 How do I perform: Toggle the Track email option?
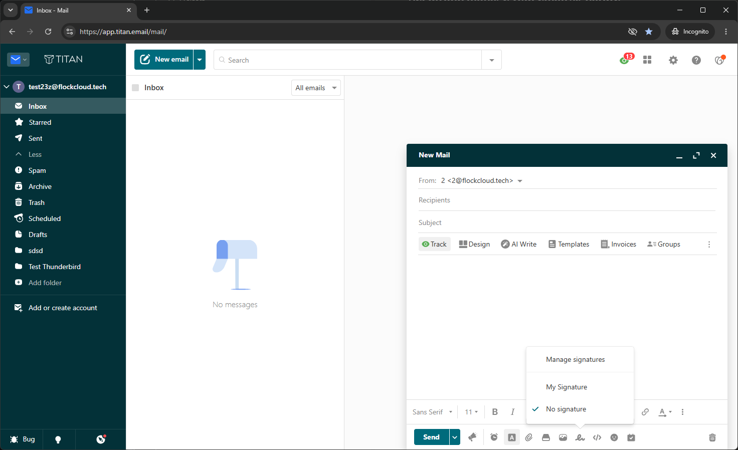pos(434,244)
